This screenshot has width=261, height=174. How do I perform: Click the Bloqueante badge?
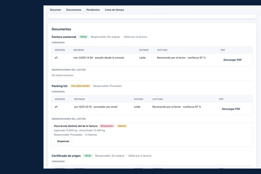tap(107, 126)
